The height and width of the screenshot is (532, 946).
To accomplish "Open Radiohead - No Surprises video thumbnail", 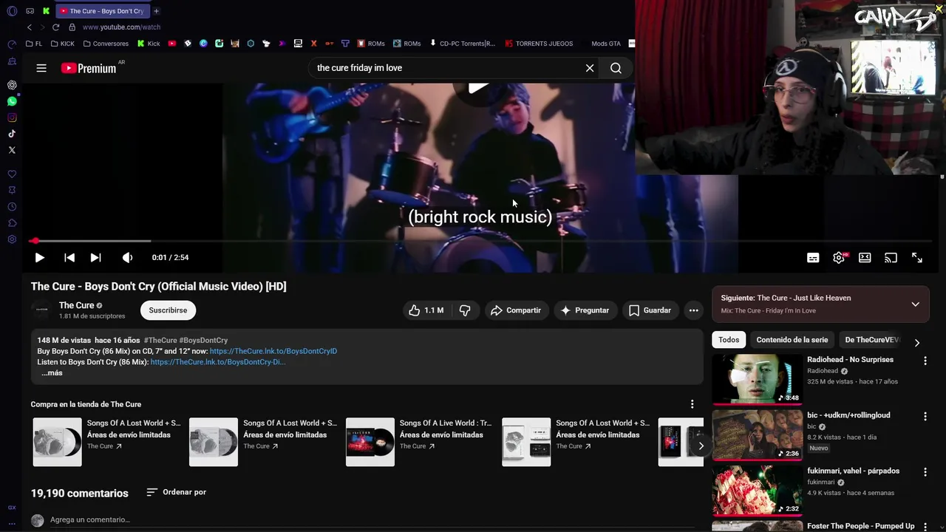I will (x=757, y=379).
